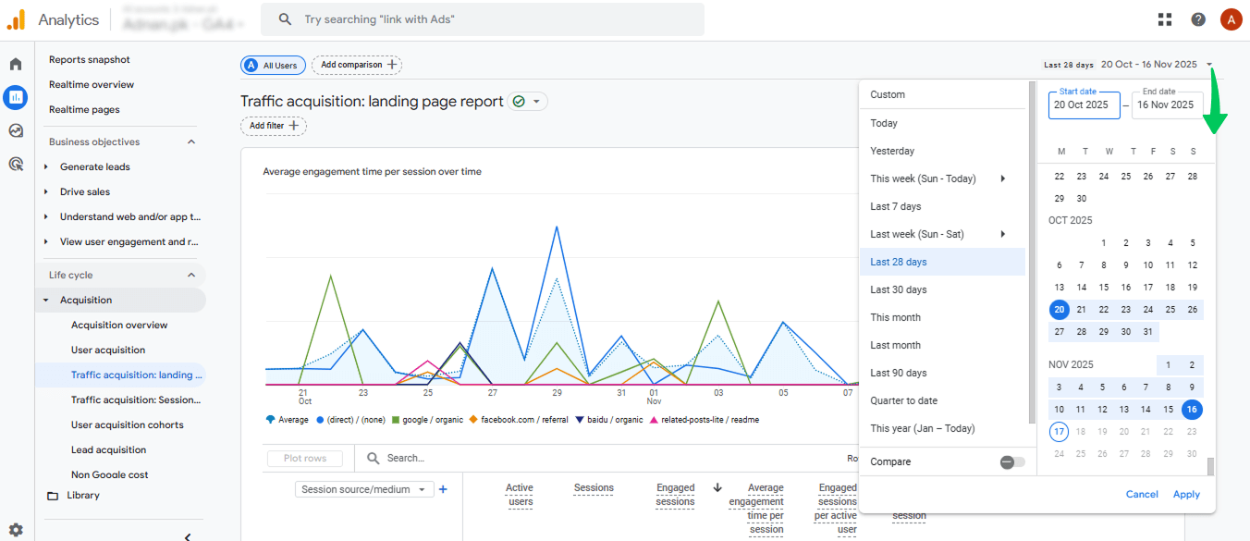This screenshot has height=541, width=1250.
Task: Open Session source/medium dimension dropdown
Action: pos(364,489)
